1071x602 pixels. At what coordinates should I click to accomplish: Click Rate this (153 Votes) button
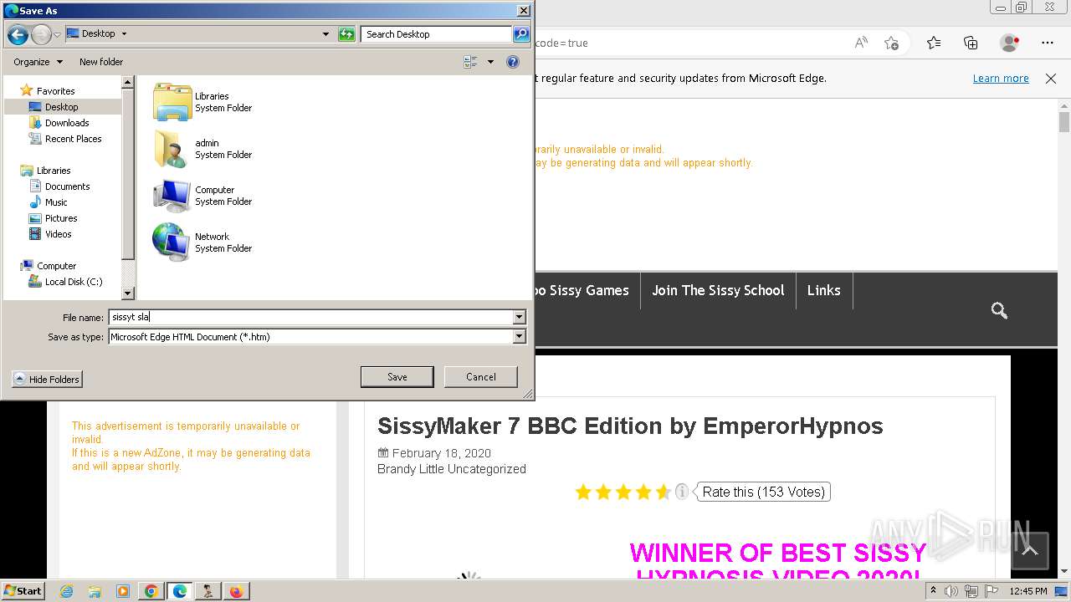(763, 492)
